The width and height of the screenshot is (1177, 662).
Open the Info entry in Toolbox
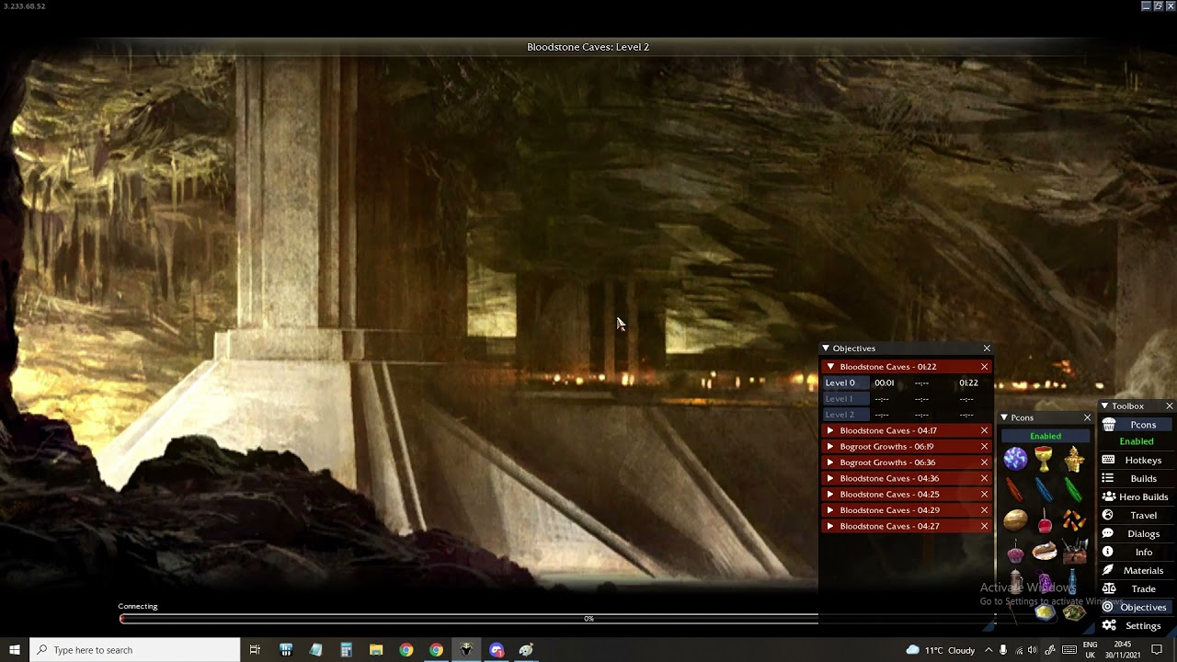[x=1137, y=552]
